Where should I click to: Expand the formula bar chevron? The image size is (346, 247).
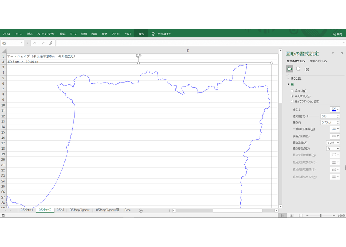[344, 43]
